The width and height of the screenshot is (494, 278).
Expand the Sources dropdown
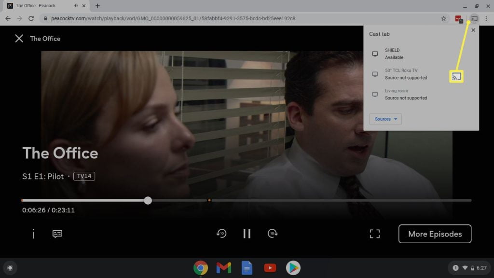(385, 119)
